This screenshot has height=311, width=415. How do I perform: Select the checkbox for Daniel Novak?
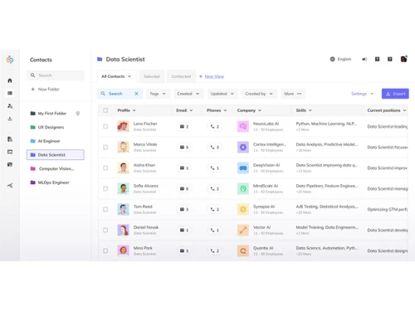[x=105, y=231]
